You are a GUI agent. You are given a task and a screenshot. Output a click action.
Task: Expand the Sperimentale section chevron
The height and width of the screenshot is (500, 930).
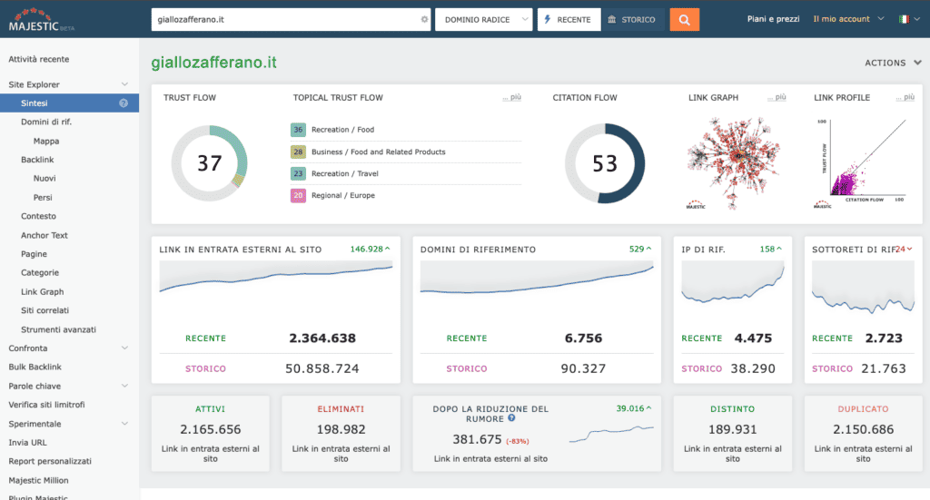124,424
